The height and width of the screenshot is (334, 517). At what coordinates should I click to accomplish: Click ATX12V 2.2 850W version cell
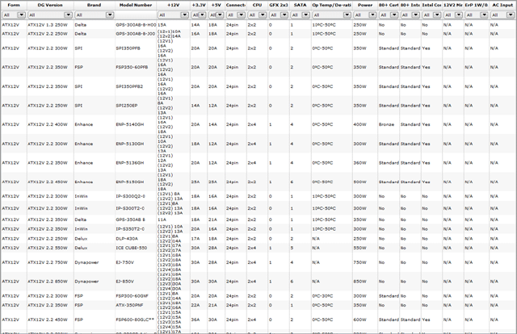(x=48, y=282)
